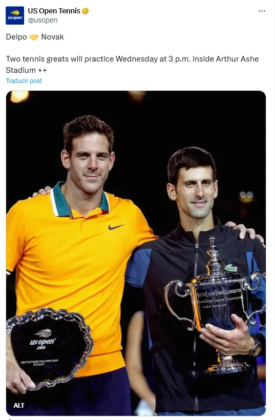
Task: Open the US Open profile avatar
Action: click(x=15, y=15)
